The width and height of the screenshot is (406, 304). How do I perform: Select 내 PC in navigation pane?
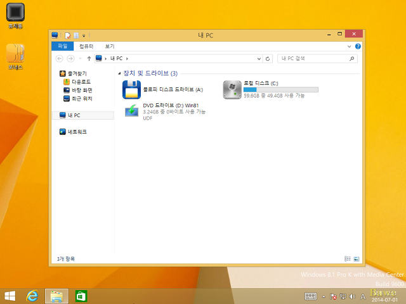point(83,115)
